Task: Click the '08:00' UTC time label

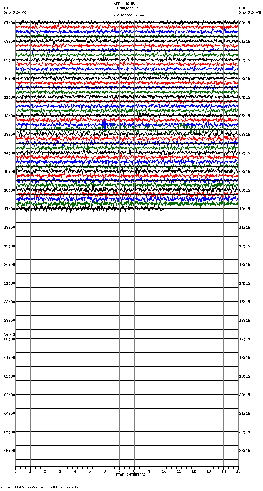Action: pos(10,42)
